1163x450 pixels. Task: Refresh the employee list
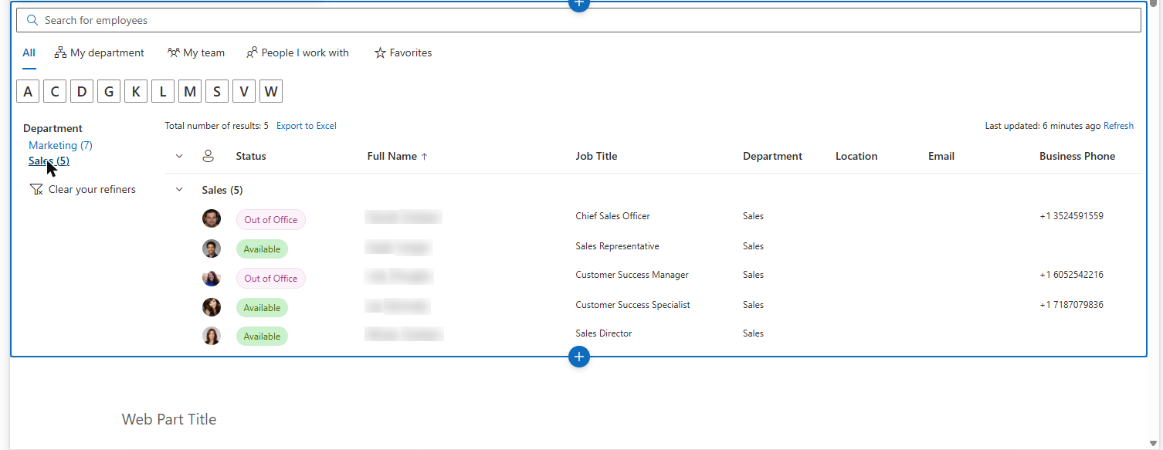1118,126
